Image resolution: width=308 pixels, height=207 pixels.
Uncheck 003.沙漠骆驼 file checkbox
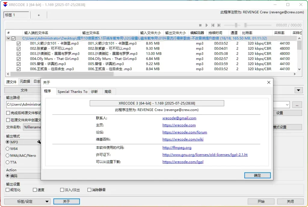tap(18, 53)
